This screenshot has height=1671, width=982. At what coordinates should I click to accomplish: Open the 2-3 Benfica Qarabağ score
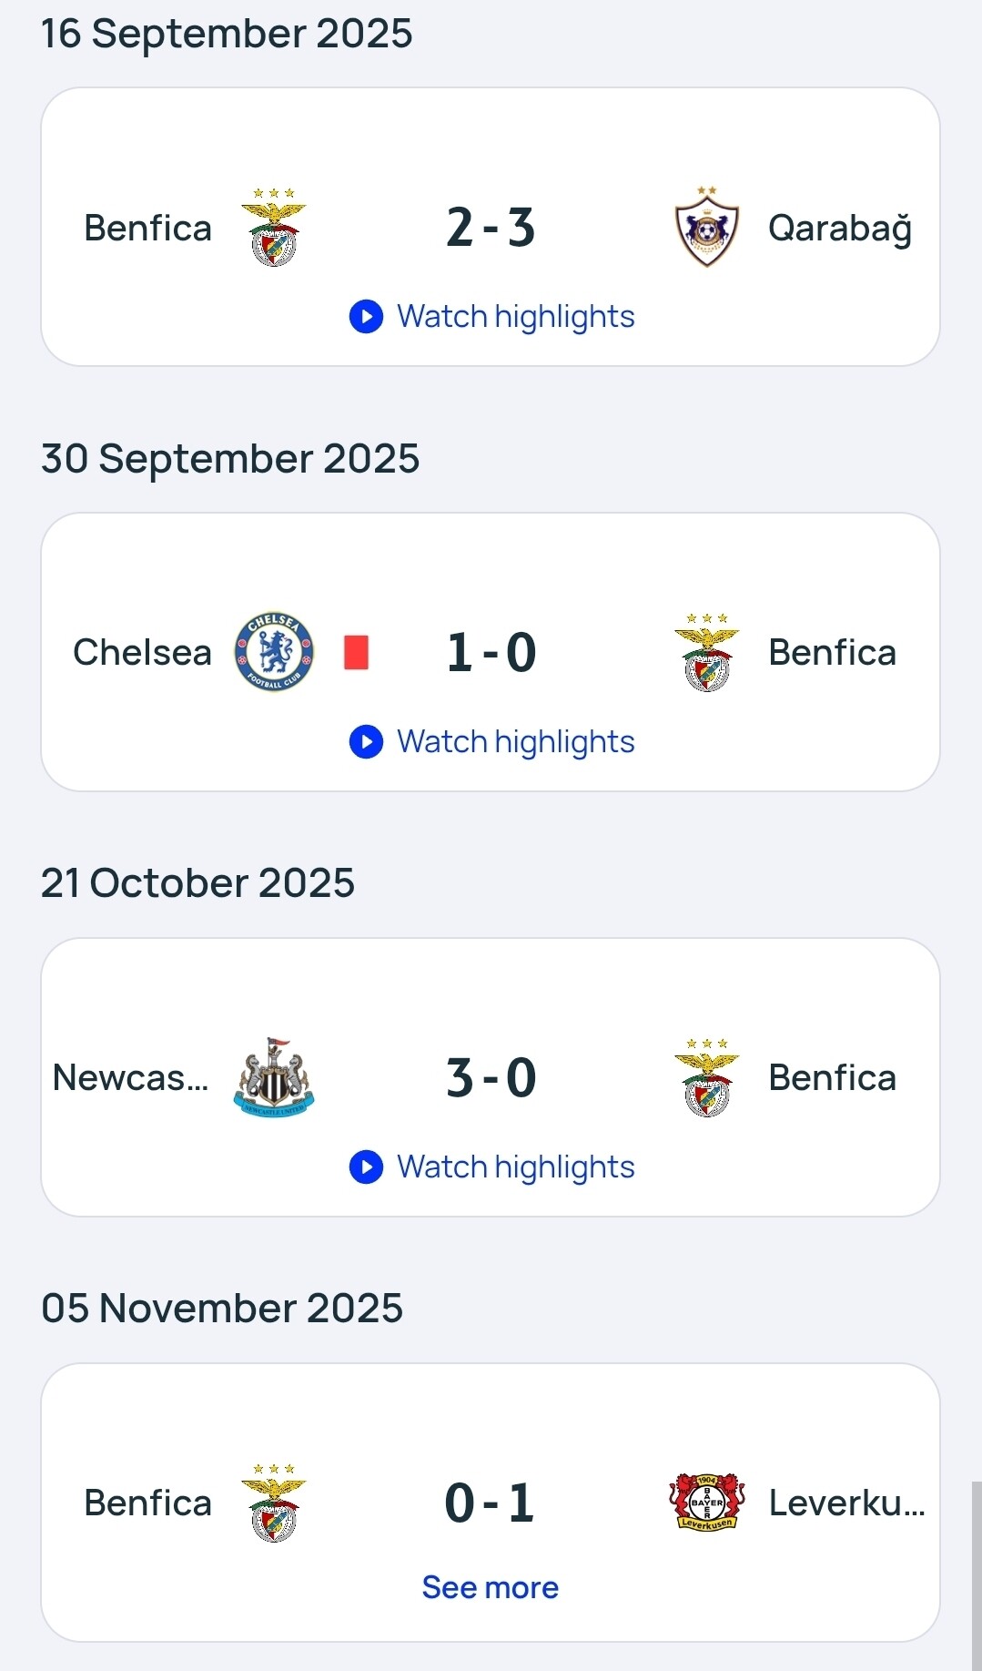[x=491, y=228]
